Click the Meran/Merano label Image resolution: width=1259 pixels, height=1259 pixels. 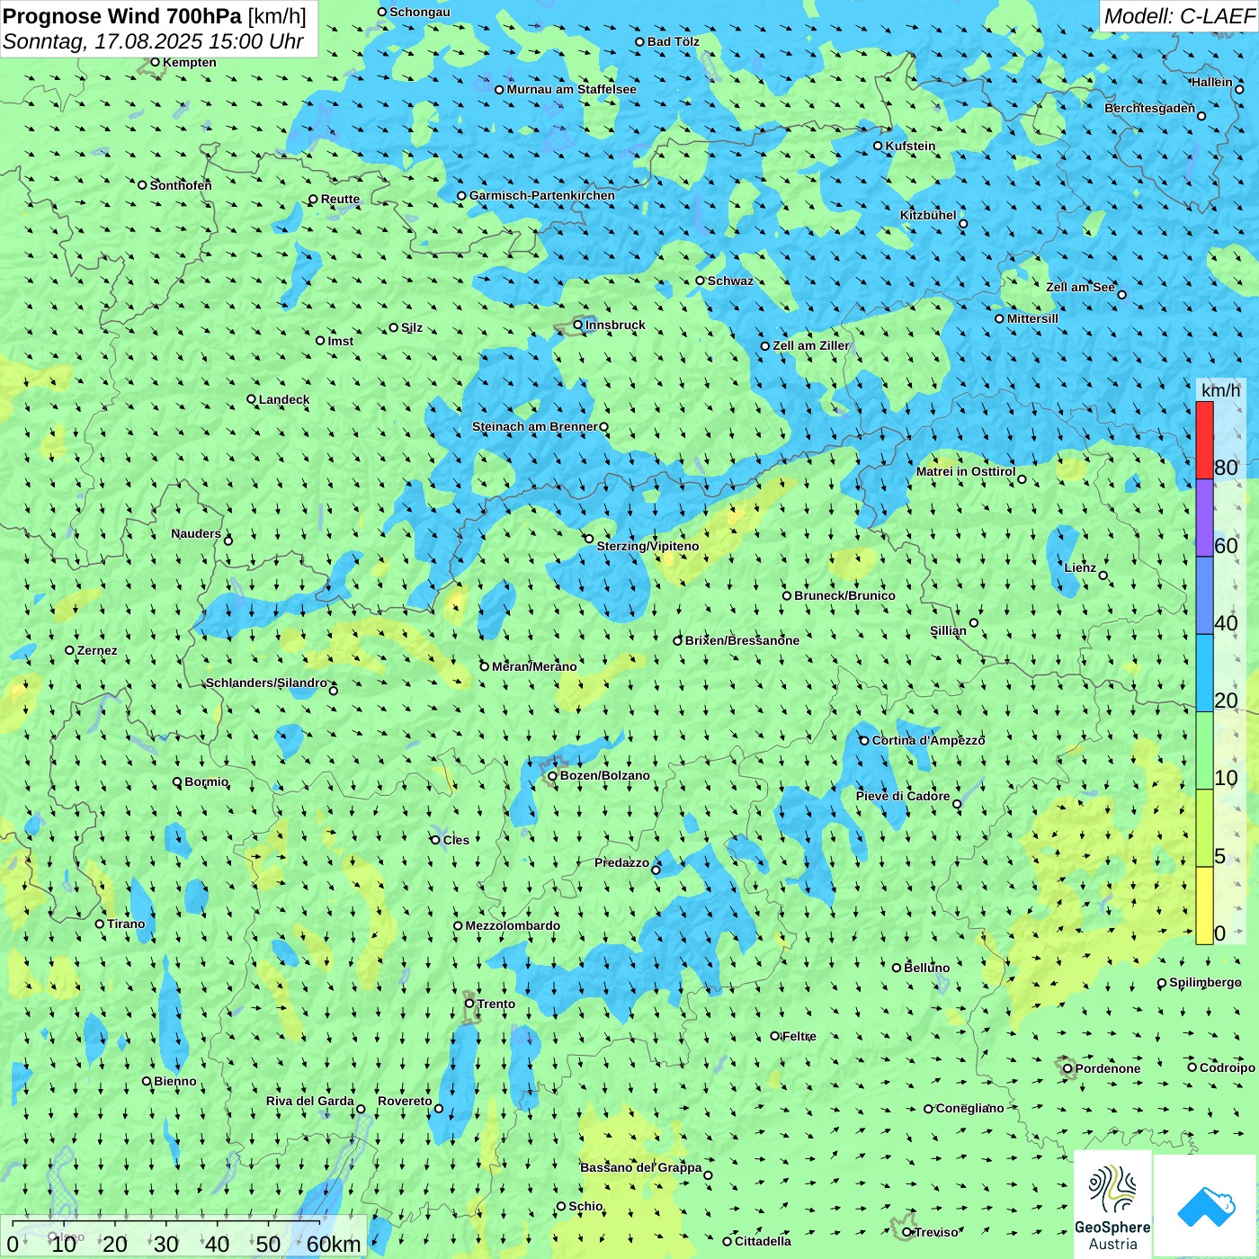tap(534, 666)
